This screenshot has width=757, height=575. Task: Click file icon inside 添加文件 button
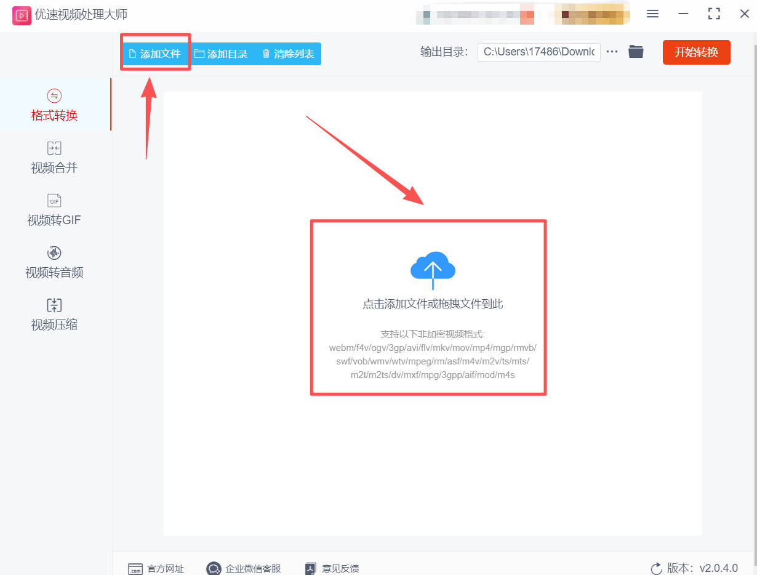pos(132,54)
